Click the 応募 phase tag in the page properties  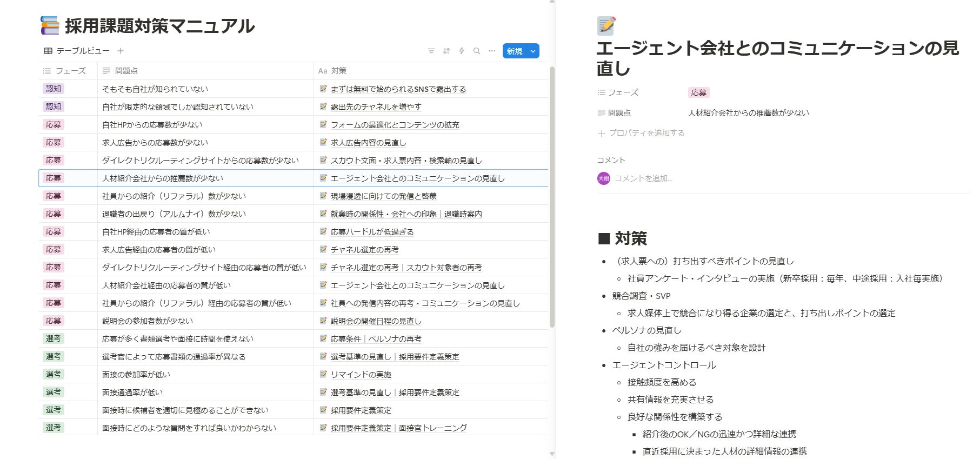[x=698, y=92]
